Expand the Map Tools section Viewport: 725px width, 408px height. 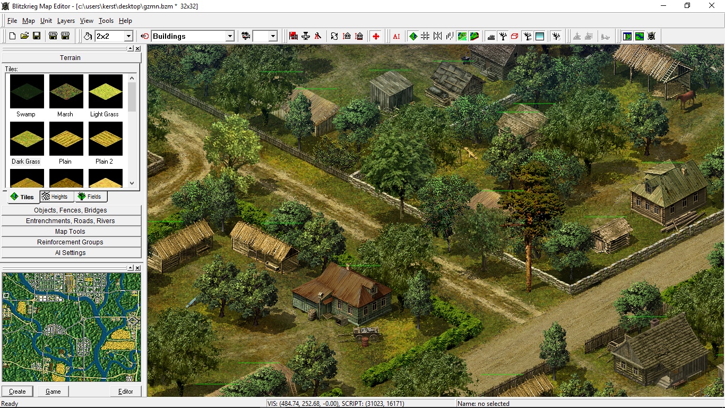pyautogui.click(x=71, y=232)
